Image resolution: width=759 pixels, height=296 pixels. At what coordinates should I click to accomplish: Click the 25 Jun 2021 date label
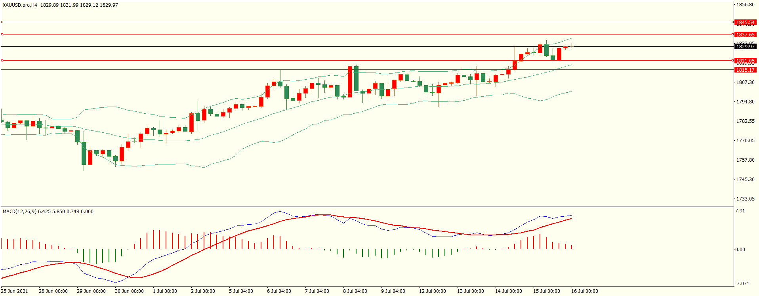[x=15, y=291]
